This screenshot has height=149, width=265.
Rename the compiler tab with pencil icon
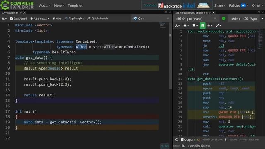coord(210,13)
